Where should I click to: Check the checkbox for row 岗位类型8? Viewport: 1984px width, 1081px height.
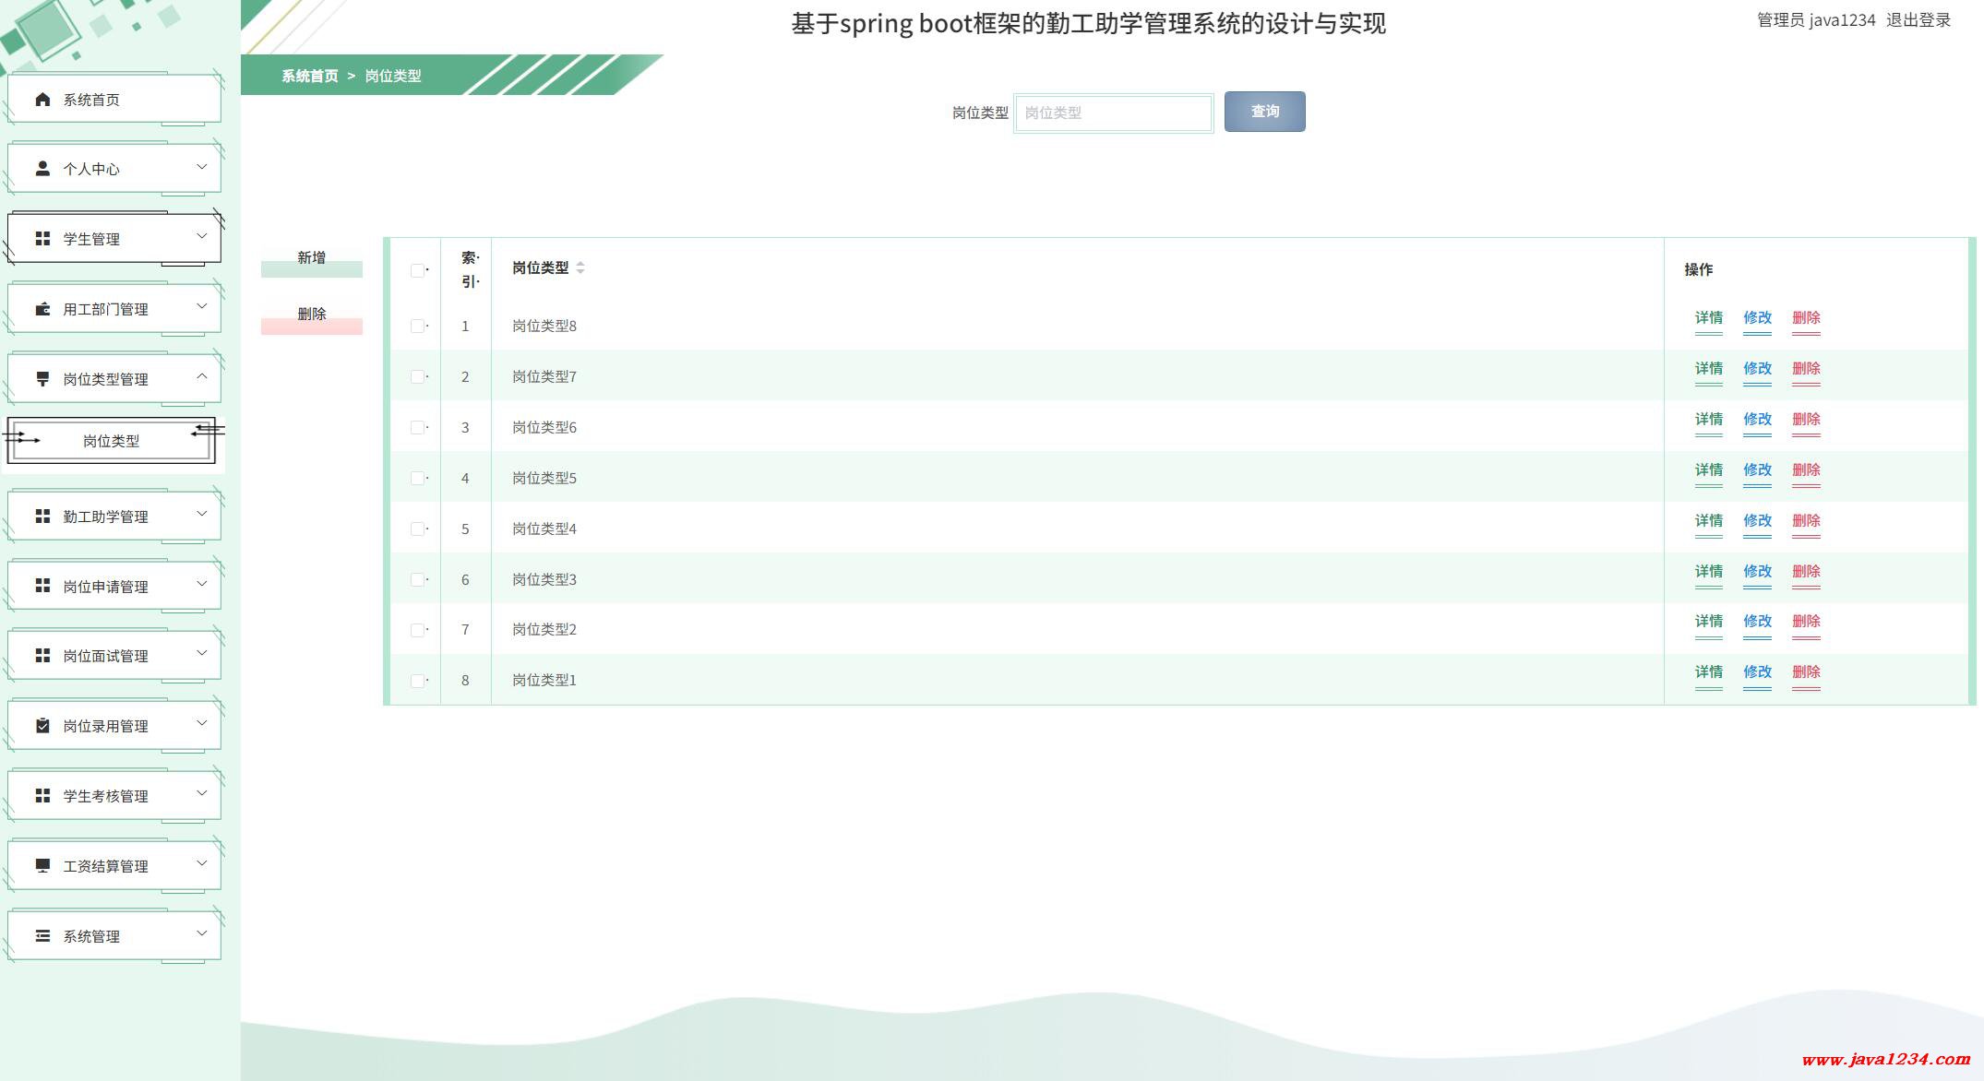coord(417,327)
